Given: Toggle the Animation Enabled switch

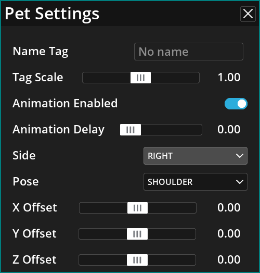Looking at the screenshot, I should 236,104.
